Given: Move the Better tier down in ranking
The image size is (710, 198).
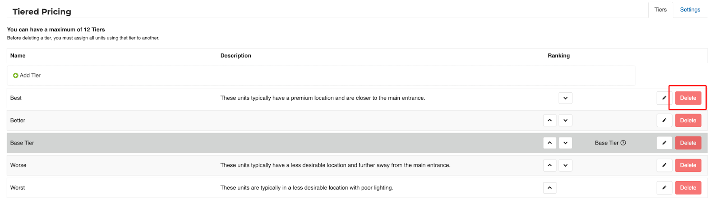Looking at the screenshot, I should [565, 120].
